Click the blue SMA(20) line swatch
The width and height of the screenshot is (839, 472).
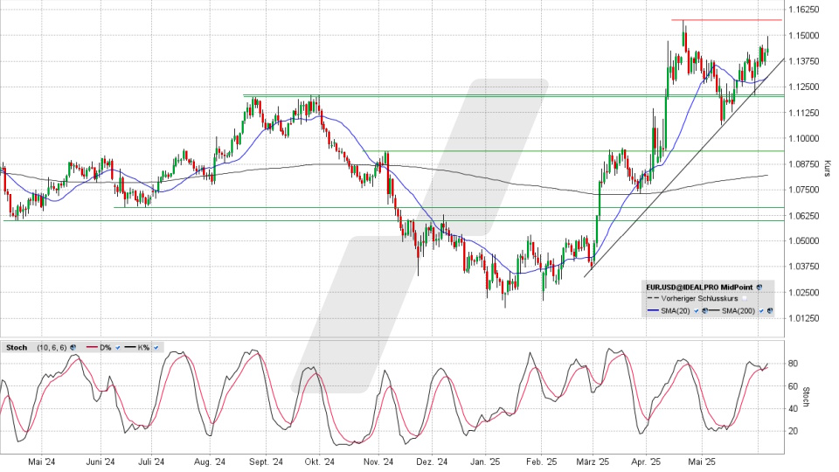pos(654,310)
